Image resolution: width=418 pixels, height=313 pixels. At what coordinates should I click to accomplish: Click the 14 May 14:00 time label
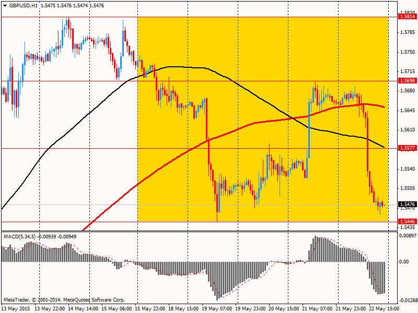[83, 309]
